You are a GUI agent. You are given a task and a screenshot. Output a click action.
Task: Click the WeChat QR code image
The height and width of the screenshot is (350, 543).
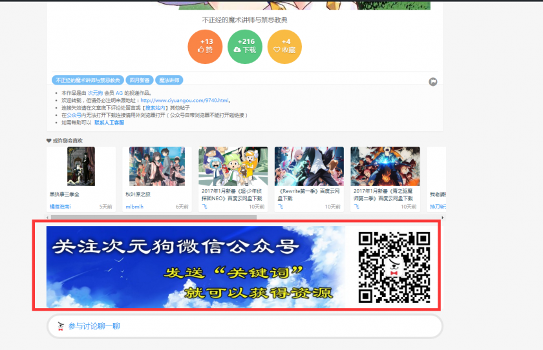(394, 267)
